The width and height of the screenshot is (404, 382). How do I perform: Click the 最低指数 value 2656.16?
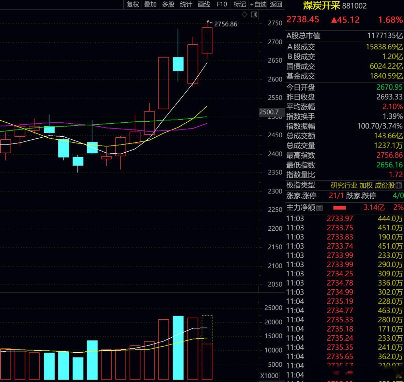pyautogui.click(x=389, y=165)
